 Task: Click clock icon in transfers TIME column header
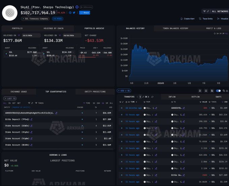tap(126, 102)
